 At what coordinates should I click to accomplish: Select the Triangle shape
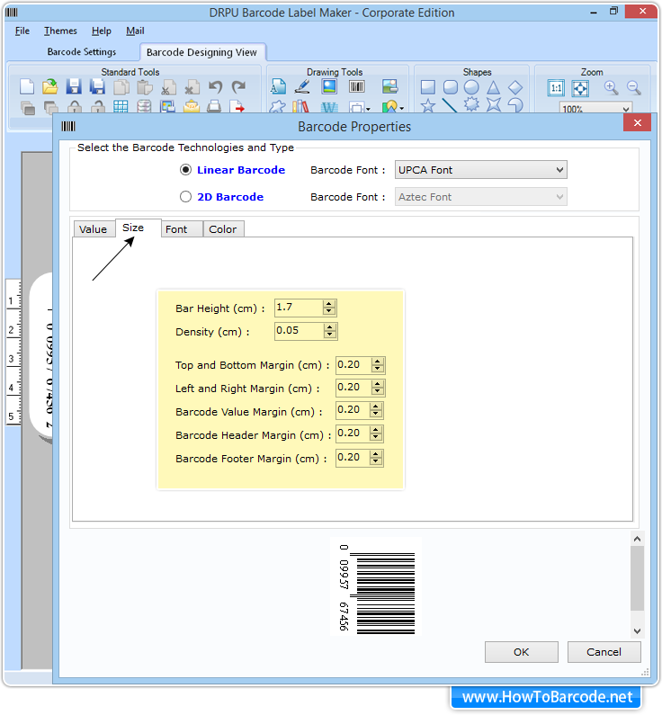click(x=493, y=86)
